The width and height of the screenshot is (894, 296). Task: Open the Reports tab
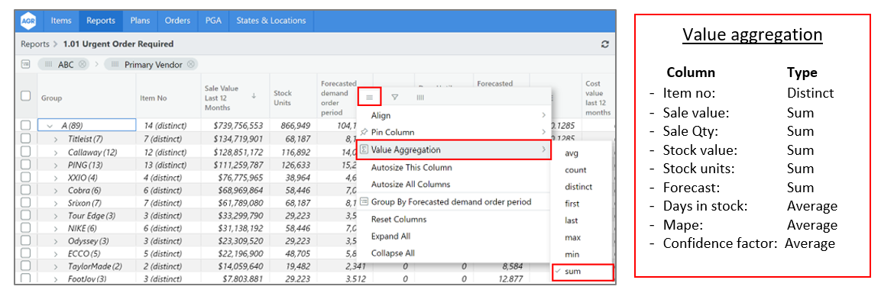(101, 21)
